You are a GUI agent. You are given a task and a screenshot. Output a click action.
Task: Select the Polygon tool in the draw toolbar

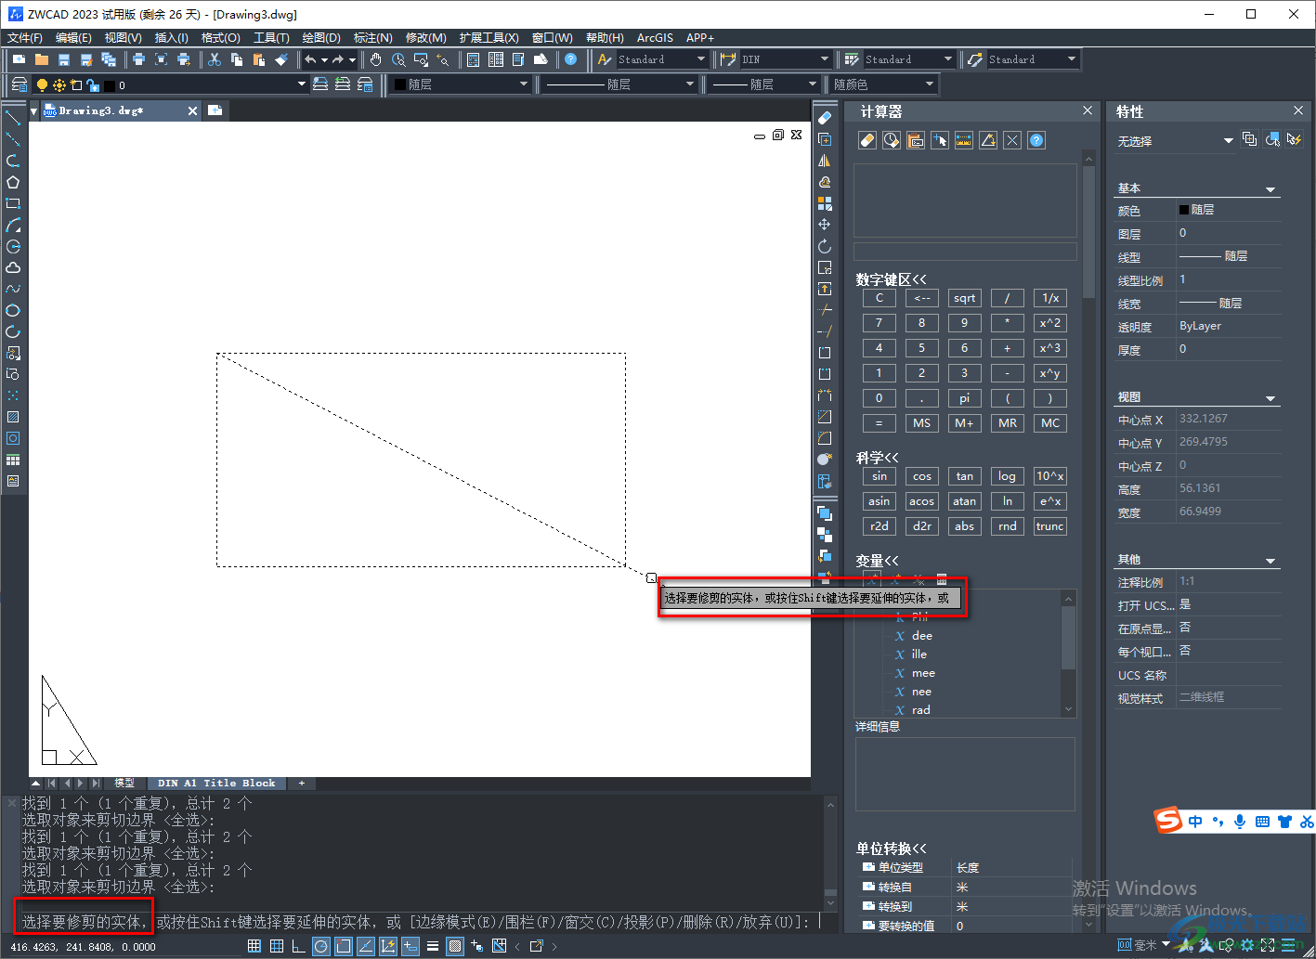(x=13, y=182)
